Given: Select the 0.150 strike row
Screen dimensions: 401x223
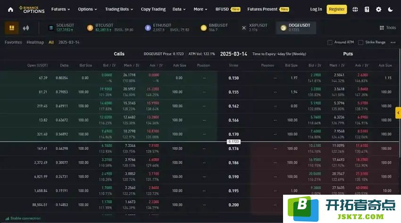Looking at the screenshot, I should (200, 78).
